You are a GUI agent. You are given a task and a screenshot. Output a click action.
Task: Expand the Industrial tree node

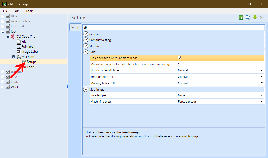(x=3, y=26)
